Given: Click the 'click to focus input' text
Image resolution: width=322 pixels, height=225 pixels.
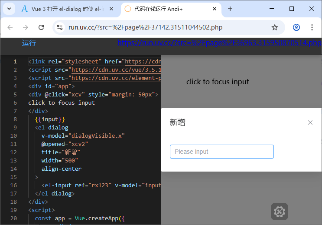Looking at the screenshot, I should [x=218, y=82].
